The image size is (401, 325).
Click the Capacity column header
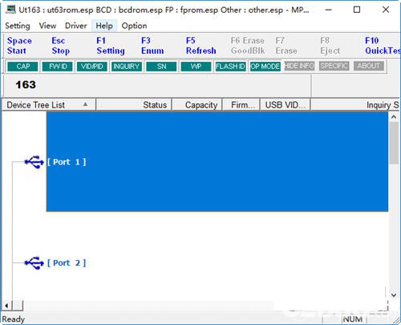pyautogui.click(x=197, y=105)
